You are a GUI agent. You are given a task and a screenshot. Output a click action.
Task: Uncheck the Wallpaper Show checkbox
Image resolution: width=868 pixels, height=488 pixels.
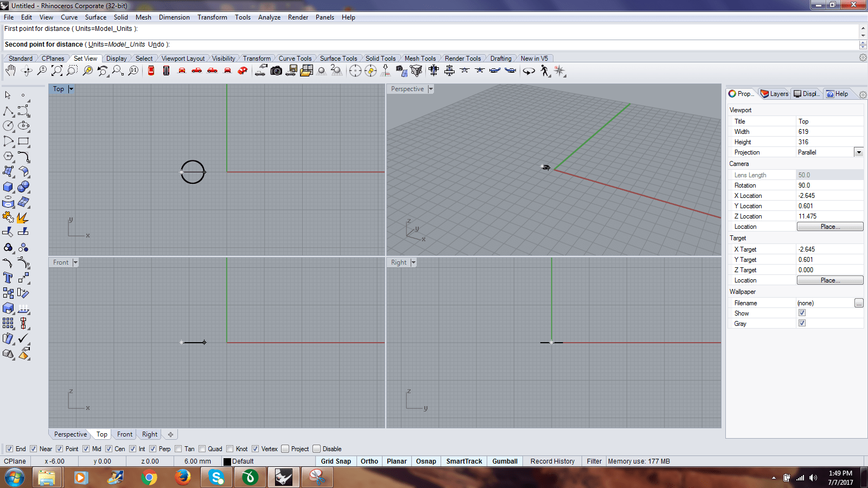point(802,313)
